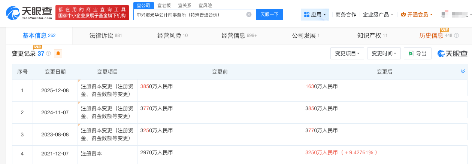Click the 变更前 column header
Image resolution: width=472 pixels, height=164 pixels.
click(x=220, y=72)
